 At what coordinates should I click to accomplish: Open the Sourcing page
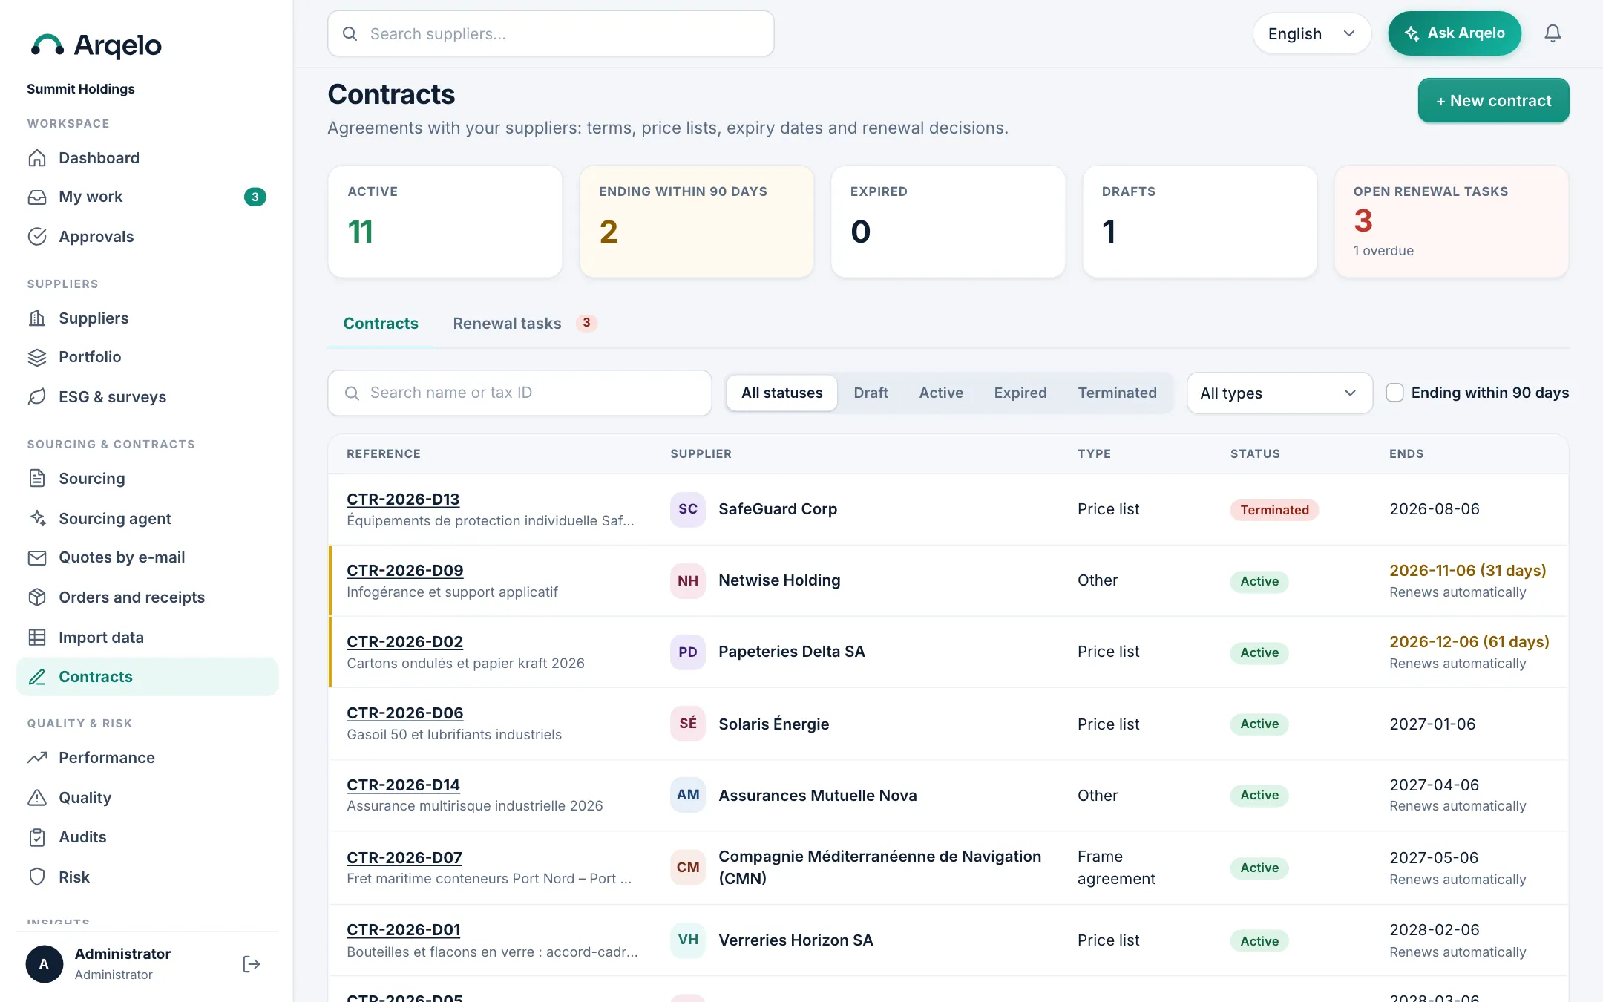tap(147, 478)
